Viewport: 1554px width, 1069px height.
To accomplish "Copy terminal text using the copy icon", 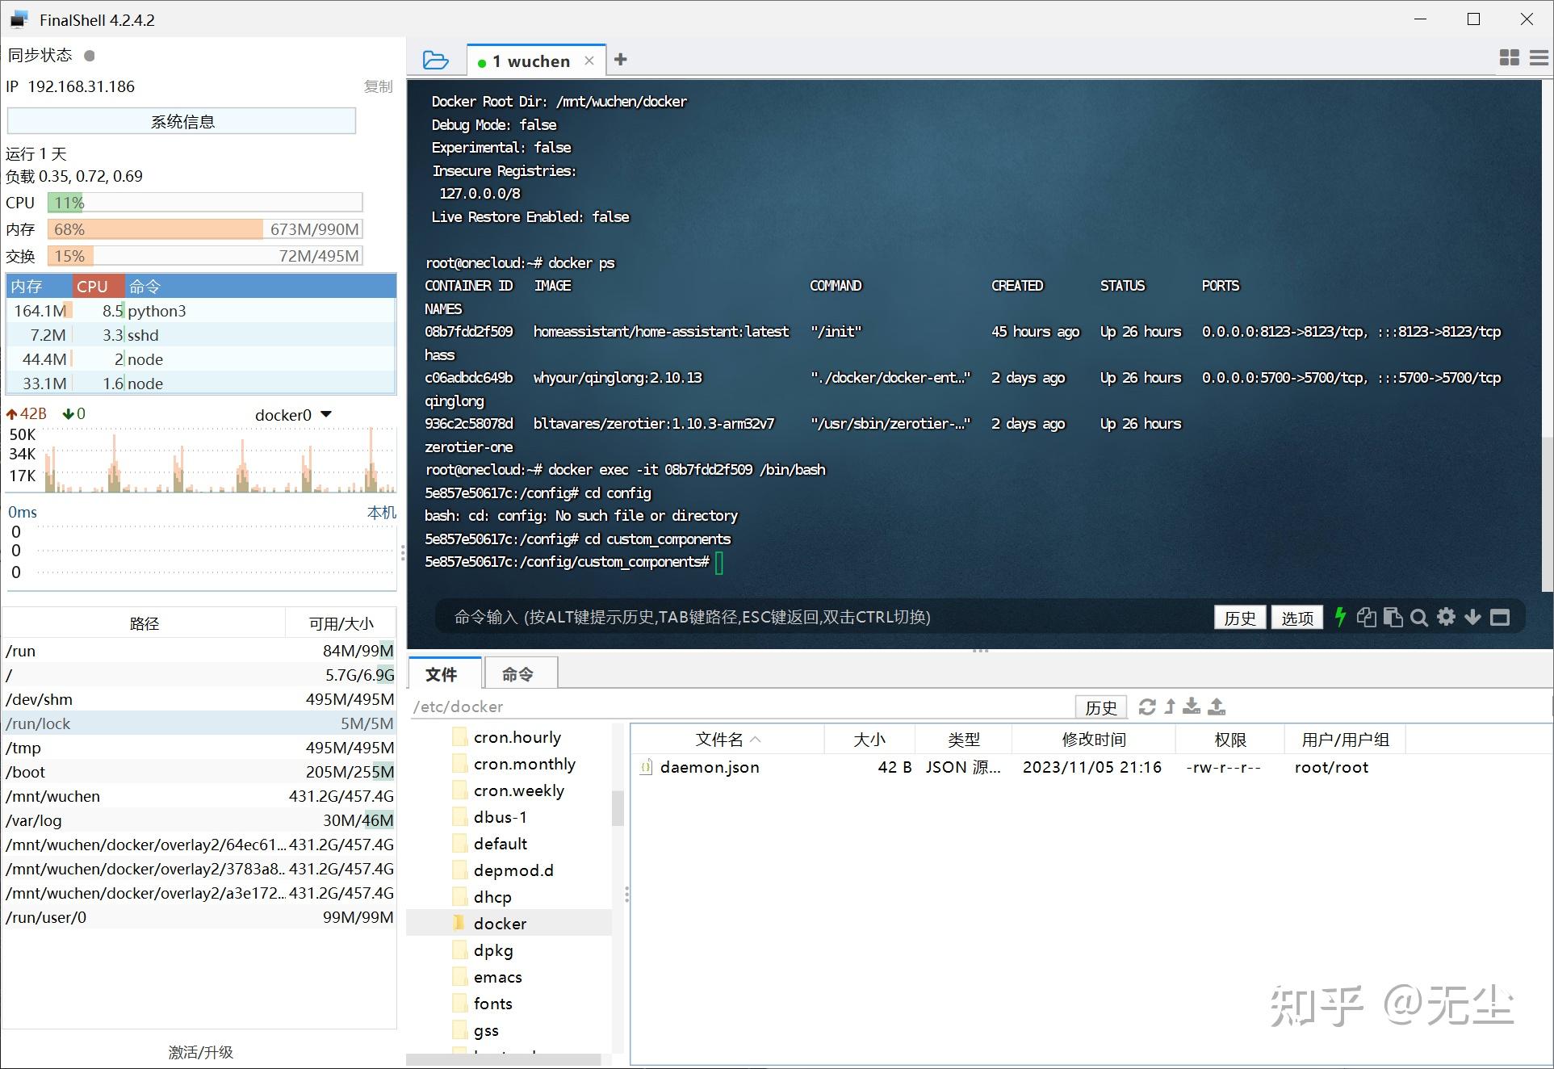I will (x=1367, y=617).
